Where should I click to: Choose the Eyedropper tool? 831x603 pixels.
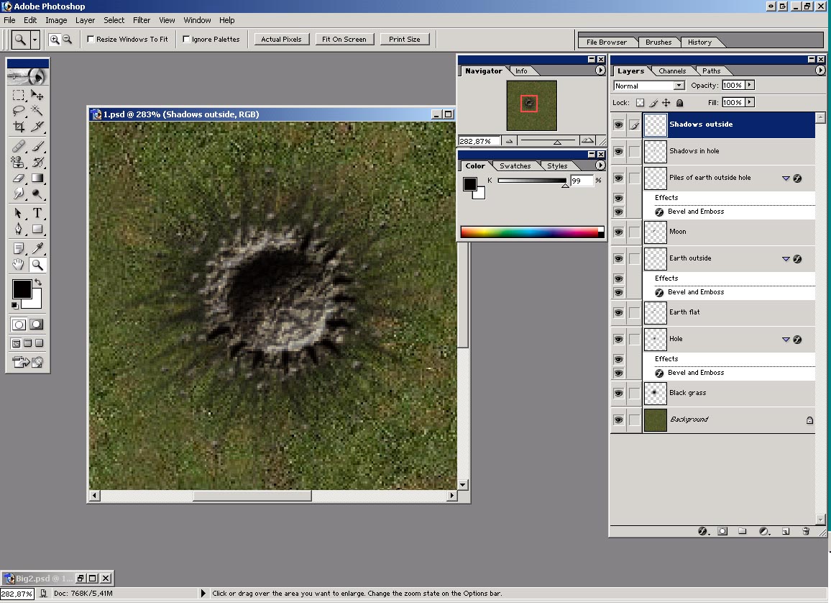37,248
